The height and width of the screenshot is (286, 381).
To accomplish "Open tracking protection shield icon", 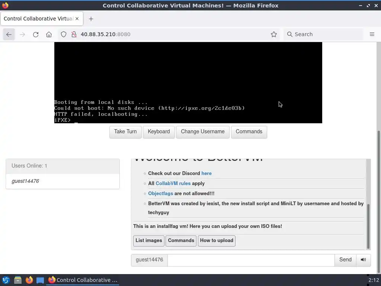I will pos(63,34).
